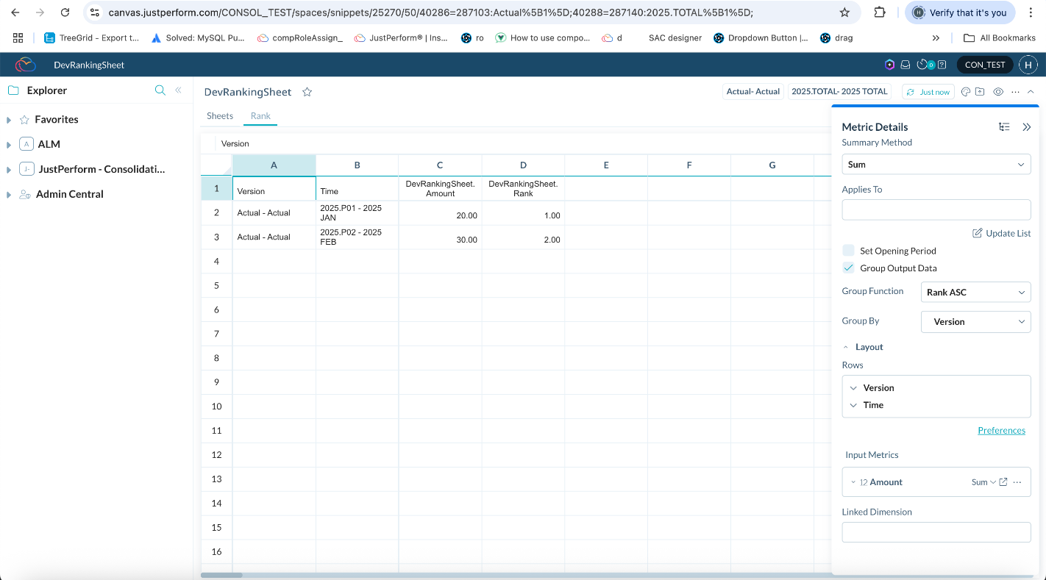Click the tree-list icon in Metric Details
This screenshot has width=1046, height=580.
click(1004, 127)
